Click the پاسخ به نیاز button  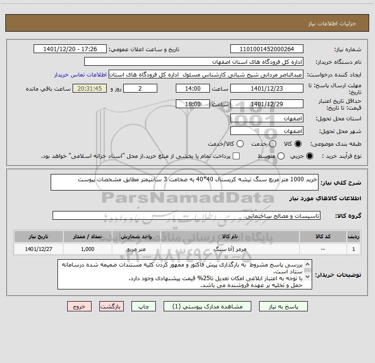(283, 306)
